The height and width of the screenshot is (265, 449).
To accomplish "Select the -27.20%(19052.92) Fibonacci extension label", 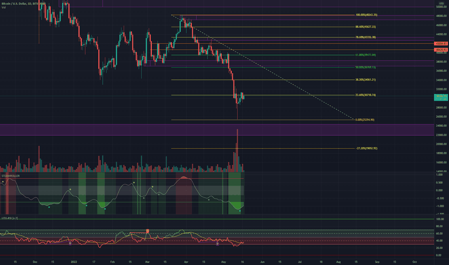I will pos(366,148).
